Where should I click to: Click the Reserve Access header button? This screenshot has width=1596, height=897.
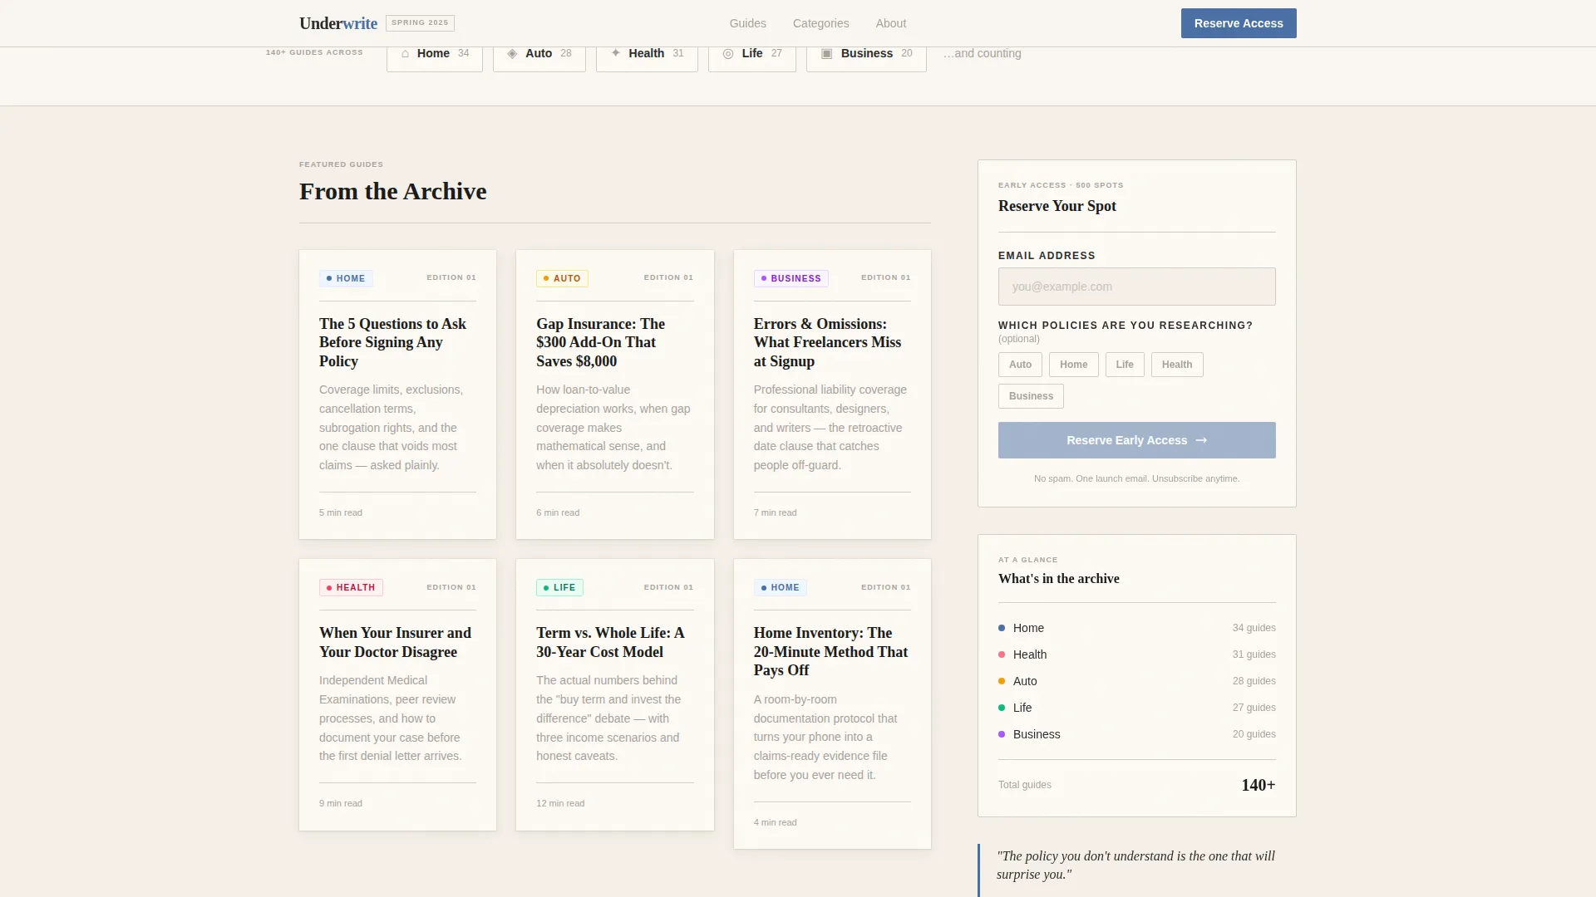coord(1239,23)
